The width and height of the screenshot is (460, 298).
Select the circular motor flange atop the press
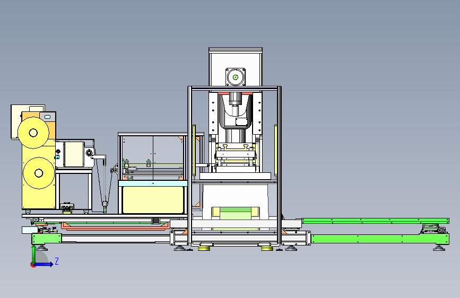(235, 77)
